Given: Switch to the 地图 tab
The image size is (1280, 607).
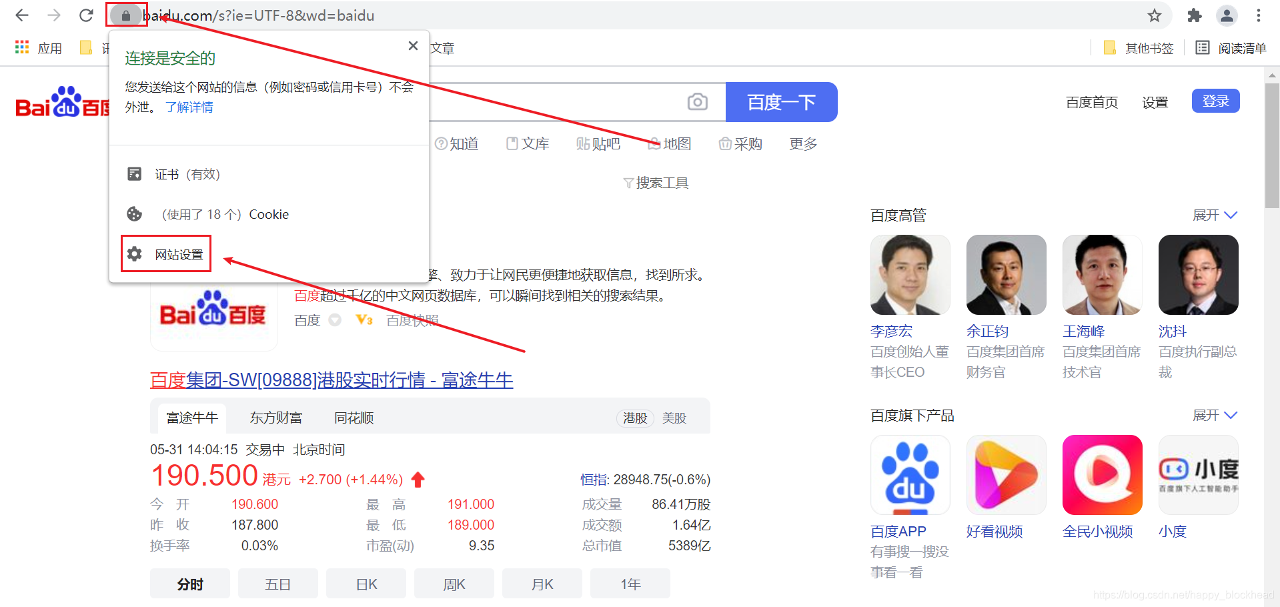Looking at the screenshot, I should click(670, 143).
